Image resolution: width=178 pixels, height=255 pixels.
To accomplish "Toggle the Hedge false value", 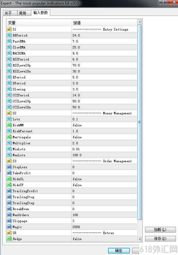I will coord(104,239).
